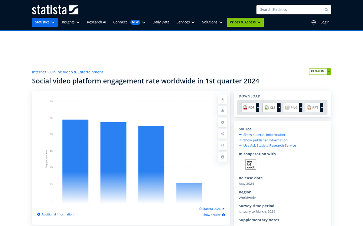Expand the Insights navigation dropdown

tap(70, 22)
